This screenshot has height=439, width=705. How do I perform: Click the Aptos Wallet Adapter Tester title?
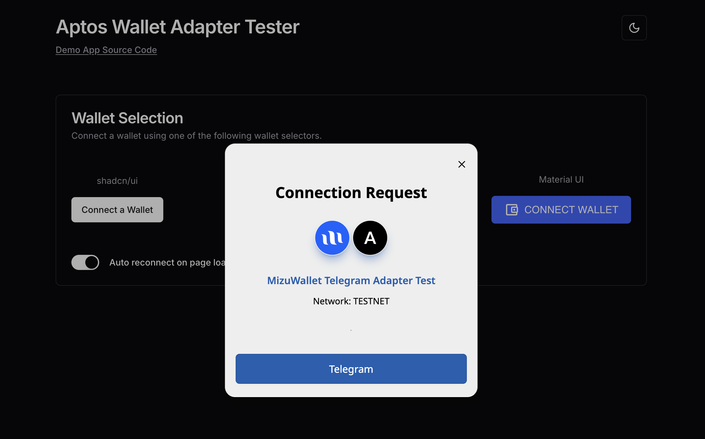pyautogui.click(x=178, y=27)
